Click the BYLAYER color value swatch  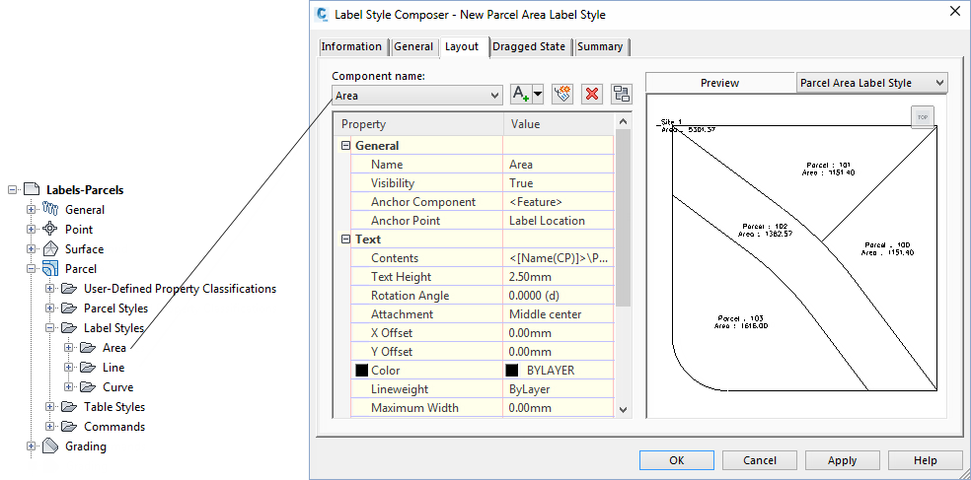pyautogui.click(x=512, y=371)
